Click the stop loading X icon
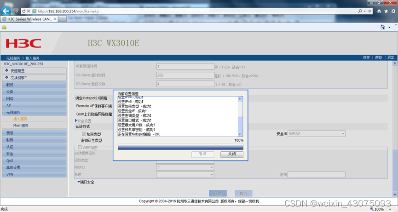Screen dimensions: 398x212 coord(29,11)
